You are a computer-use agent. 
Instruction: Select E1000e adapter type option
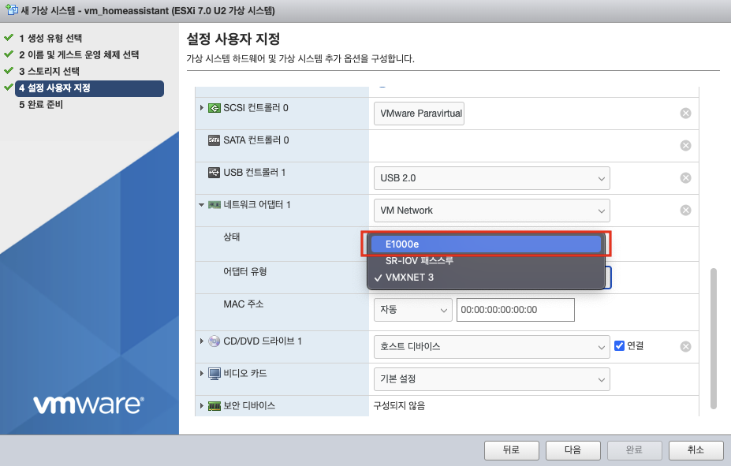pyautogui.click(x=486, y=244)
